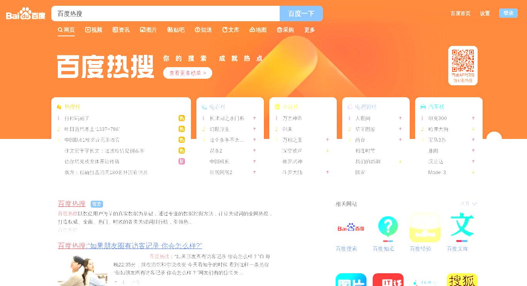The width and height of the screenshot is (527, 286).
Task: Switch to the 知道 tab
Action: 203,30
